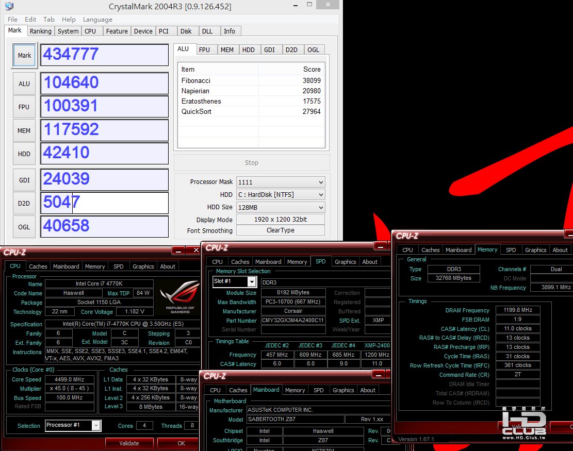573x451 pixels.
Task: Open Graphics tab in CPU-Z CPU window
Action: click(143, 266)
